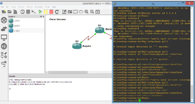
Task: Browse security devices icon
Action: pos(4,46)
